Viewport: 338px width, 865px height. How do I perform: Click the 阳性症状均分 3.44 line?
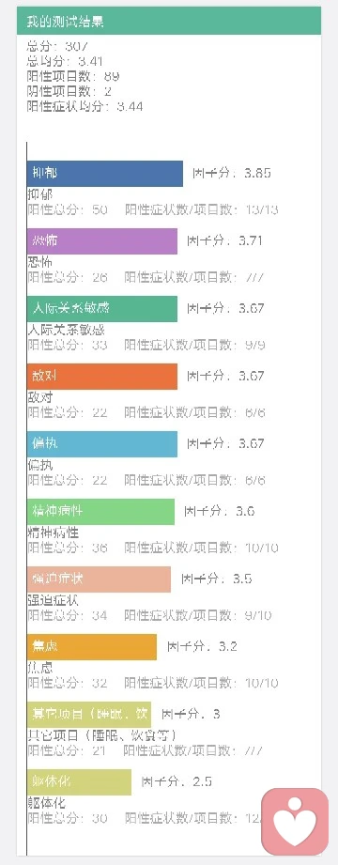pos(84,106)
